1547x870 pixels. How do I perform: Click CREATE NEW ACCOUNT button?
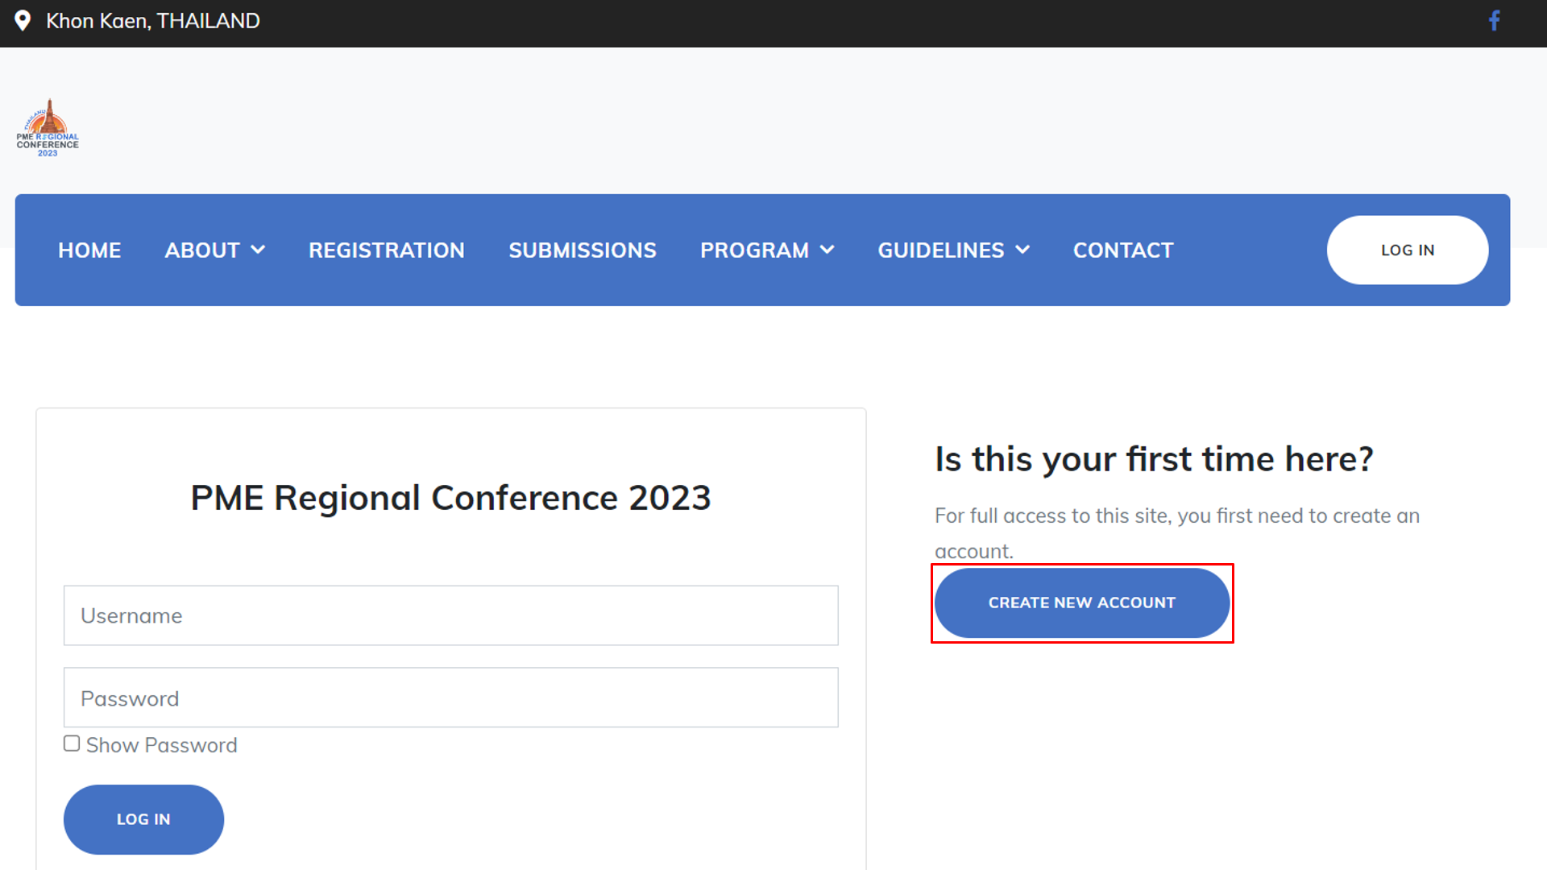[x=1081, y=603]
